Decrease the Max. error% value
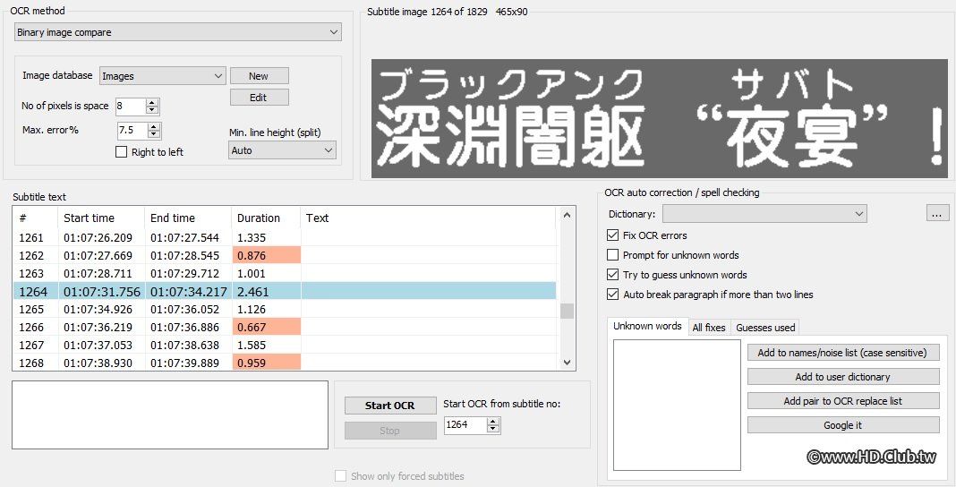956x487 pixels. [154, 134]
